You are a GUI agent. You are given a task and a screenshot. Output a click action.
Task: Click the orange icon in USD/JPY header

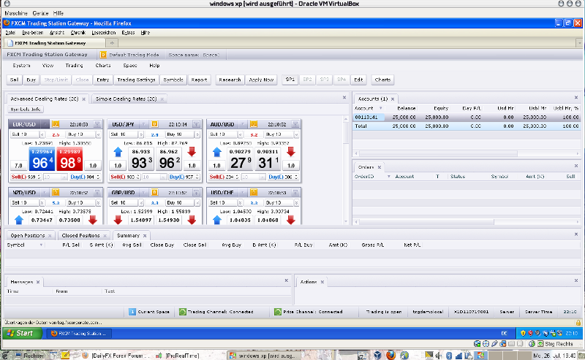point(154,124)
